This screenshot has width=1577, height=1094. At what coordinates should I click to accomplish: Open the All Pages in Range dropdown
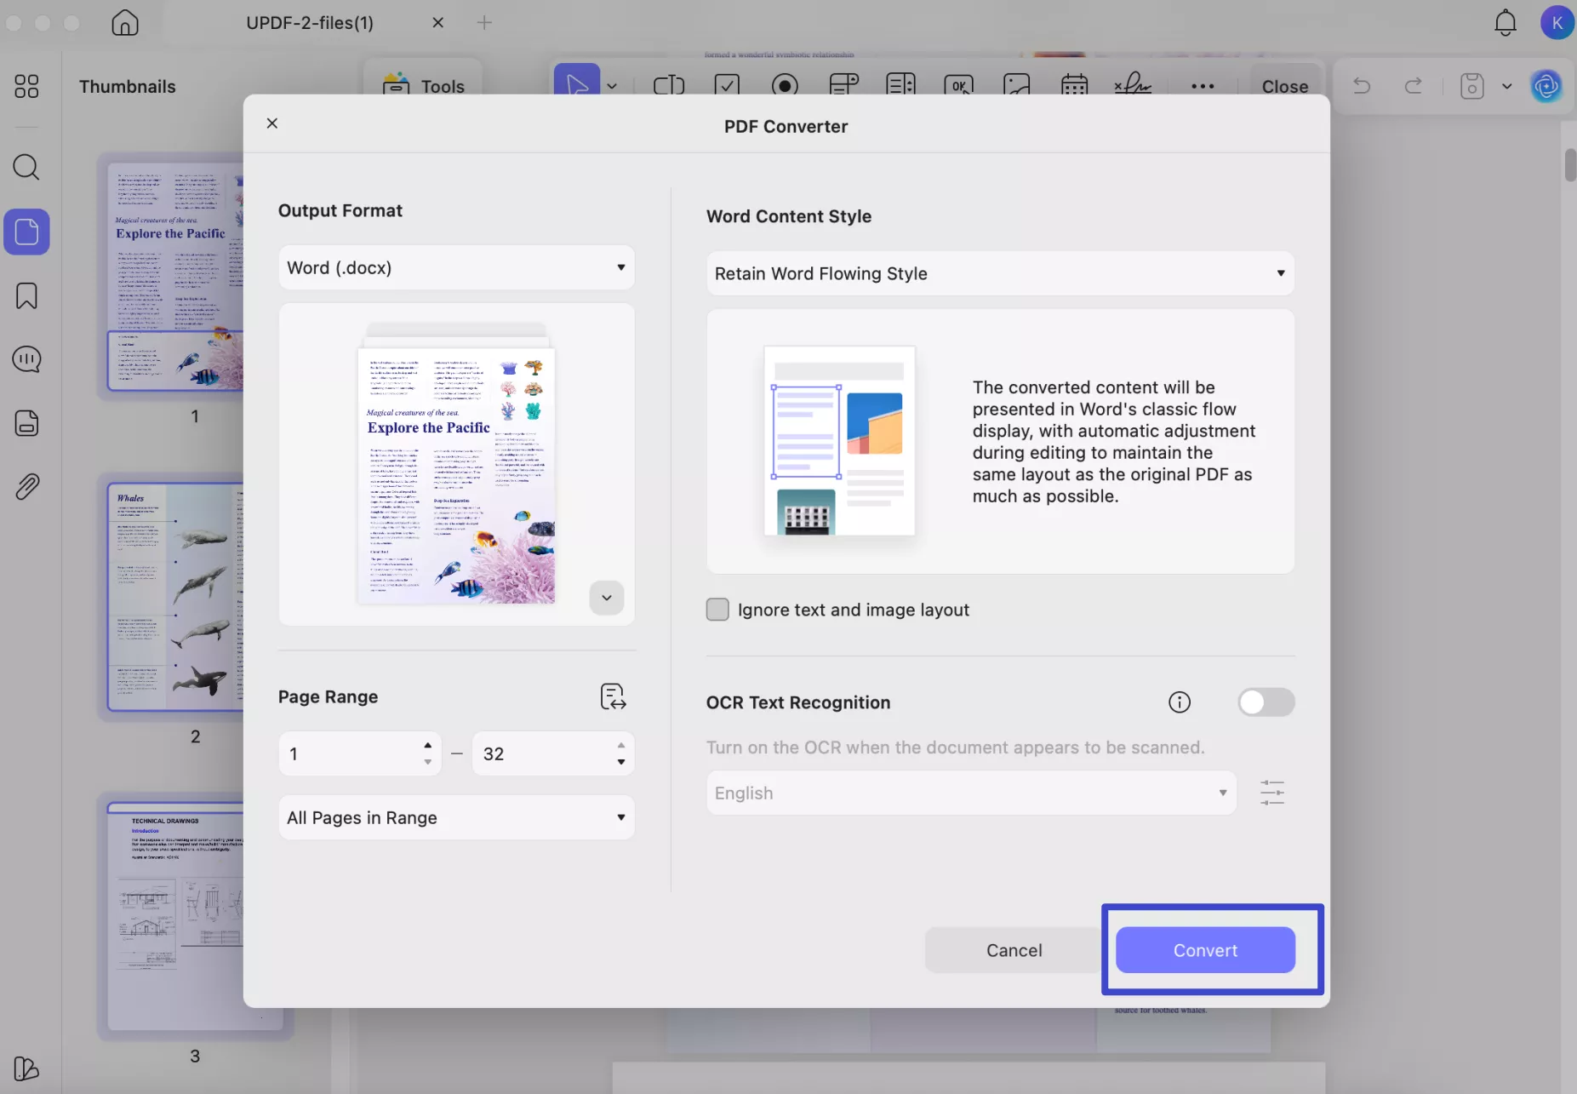[x=457, y=817]
